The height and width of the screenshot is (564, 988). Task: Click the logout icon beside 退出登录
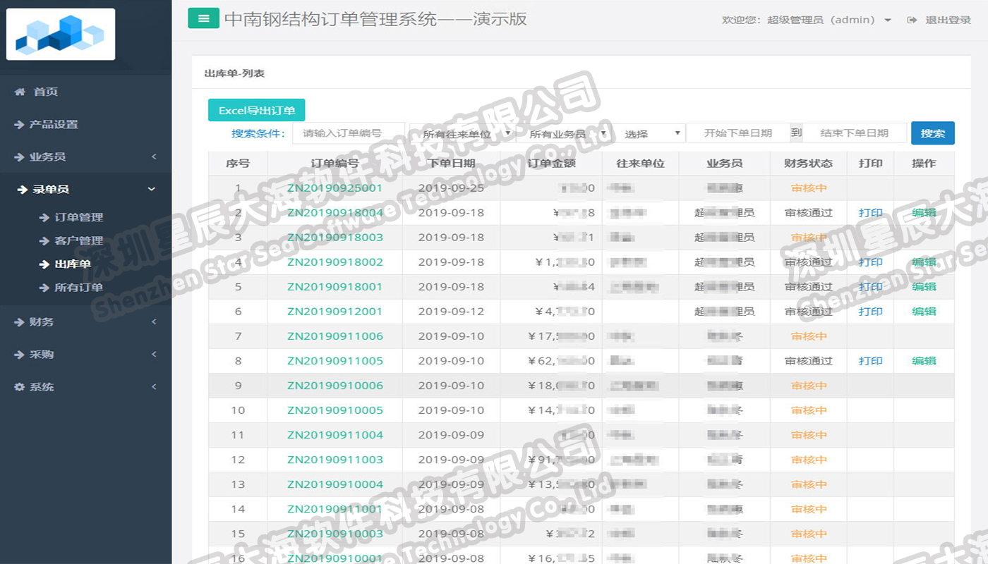point(912,20)
